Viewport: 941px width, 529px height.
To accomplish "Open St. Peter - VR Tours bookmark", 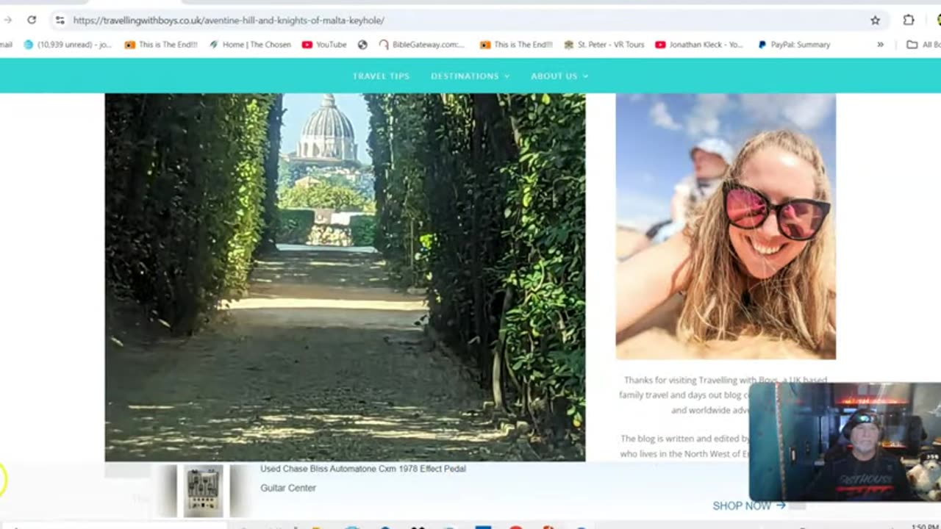I will click(604, 45).
